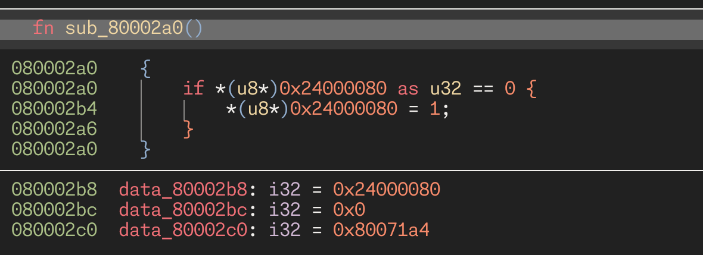The image size is (703, 255).
Task: Select address 080002b4 in gutter
Action: [54, 109]
